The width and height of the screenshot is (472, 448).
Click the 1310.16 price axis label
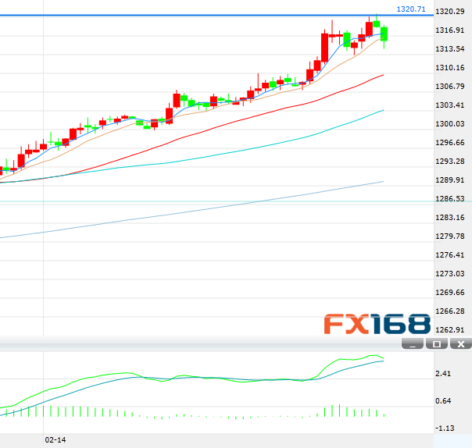451,68
